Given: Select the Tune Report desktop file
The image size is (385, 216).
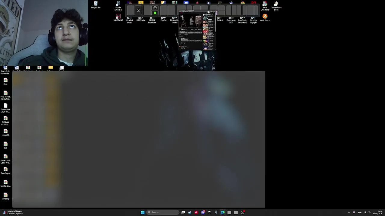Looking at the screenshot, I should coord(5,171).
